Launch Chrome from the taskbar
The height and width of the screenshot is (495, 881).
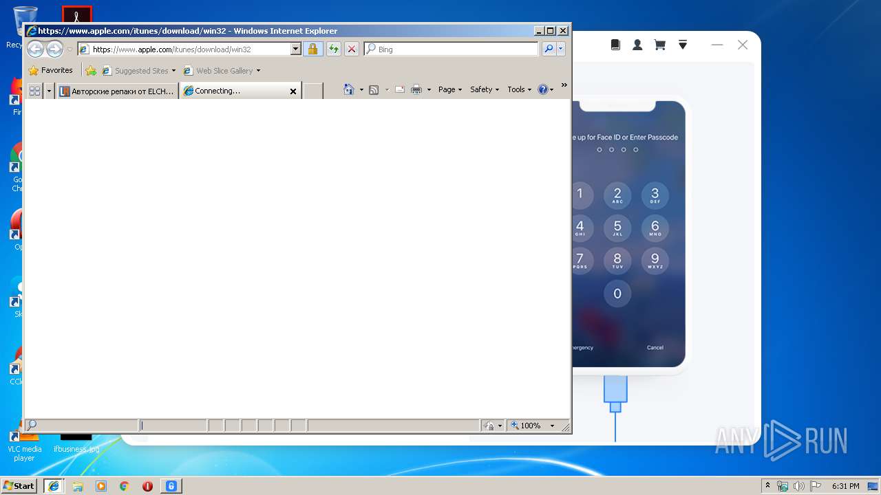pyautogui.click(x=125, y=486)
